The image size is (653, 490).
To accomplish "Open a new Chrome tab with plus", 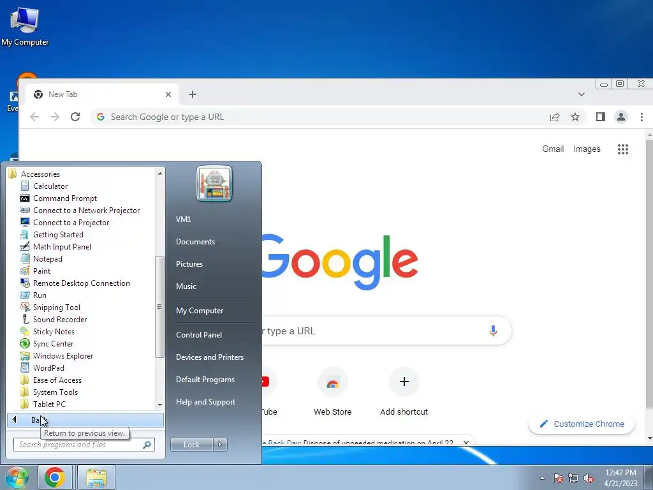I will [193, 94].
